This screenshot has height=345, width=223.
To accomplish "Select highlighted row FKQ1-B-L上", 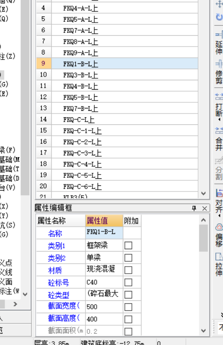I will coord(117,63).
